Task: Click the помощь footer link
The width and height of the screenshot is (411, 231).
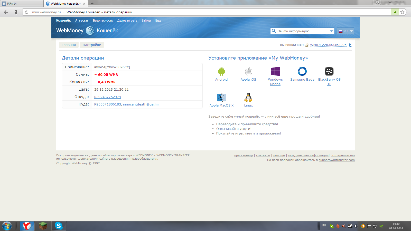Action: pos(279,155)
